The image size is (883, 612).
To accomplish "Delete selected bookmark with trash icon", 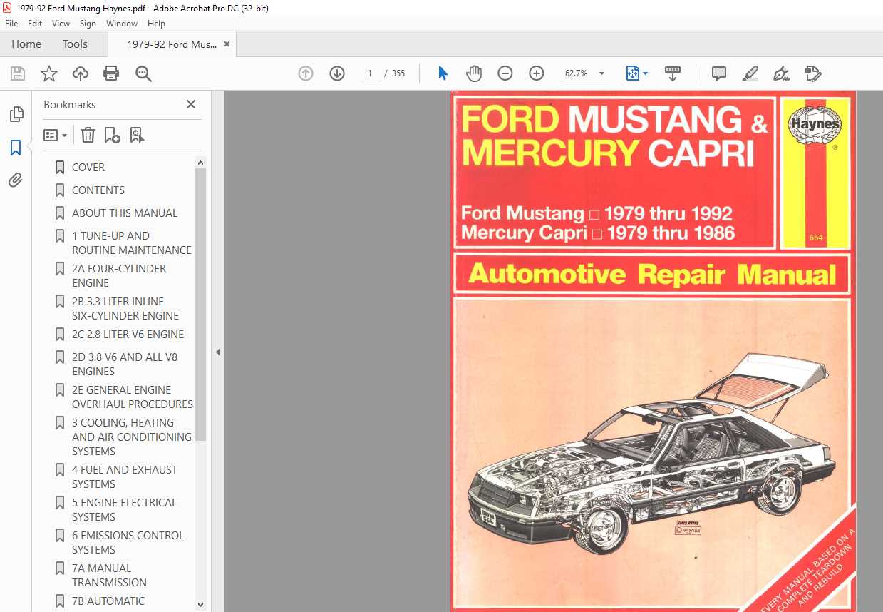I will [x=88, y=135].
